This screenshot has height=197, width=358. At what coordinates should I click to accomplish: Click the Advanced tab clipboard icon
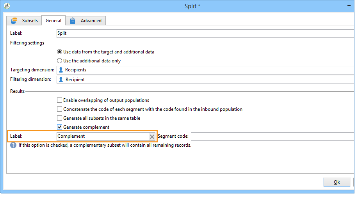[73, 21]
